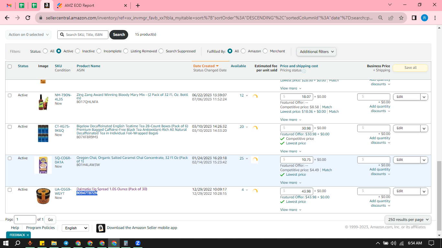Select the Zing Zang Bloody Mary Mix row checkbox
The image size is (442, 248).
coord(10,95)
